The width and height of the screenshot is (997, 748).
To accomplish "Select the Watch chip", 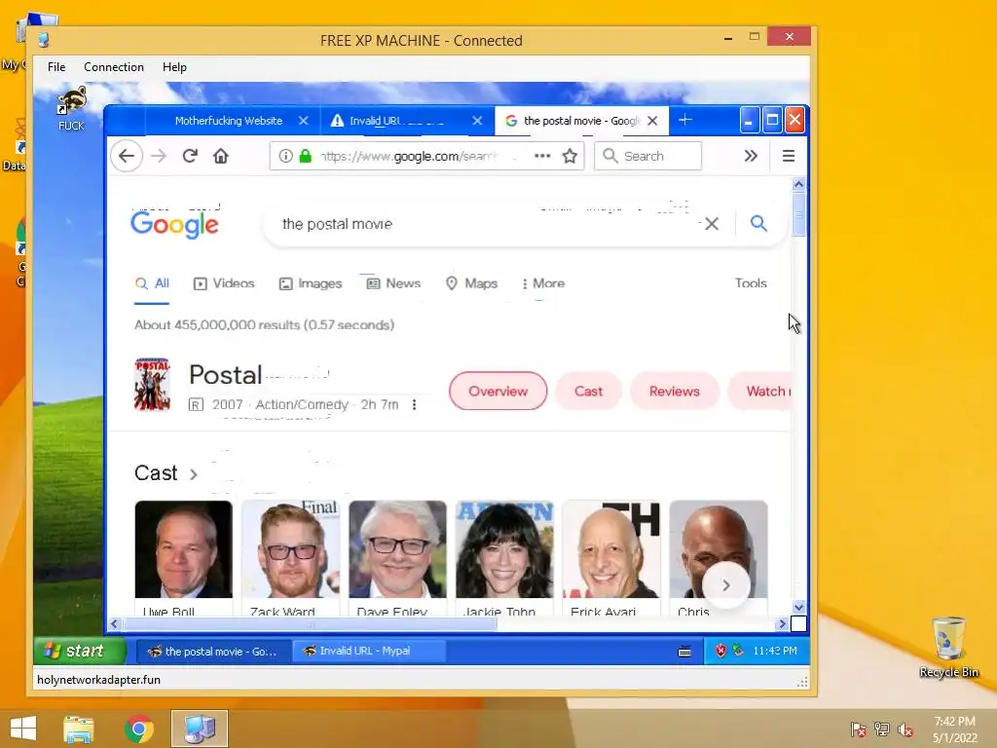I will [759, 392].
